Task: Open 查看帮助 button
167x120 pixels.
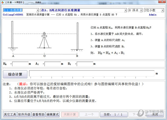Action: 38,115
